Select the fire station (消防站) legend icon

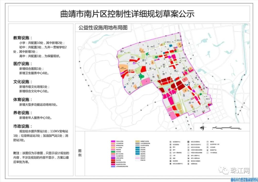tap(207, 142)
